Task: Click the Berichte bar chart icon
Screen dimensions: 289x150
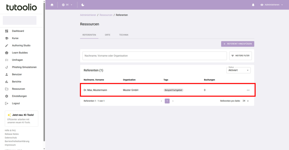Action: click(x=7, y=82)
